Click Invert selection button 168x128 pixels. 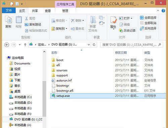click(148, 28)
